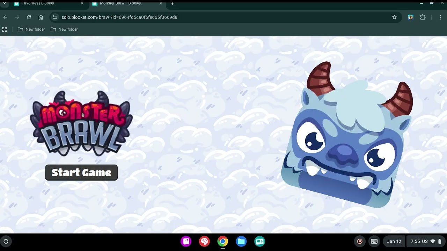
Task: Open Chrome from the shelf
Action: 223,241
